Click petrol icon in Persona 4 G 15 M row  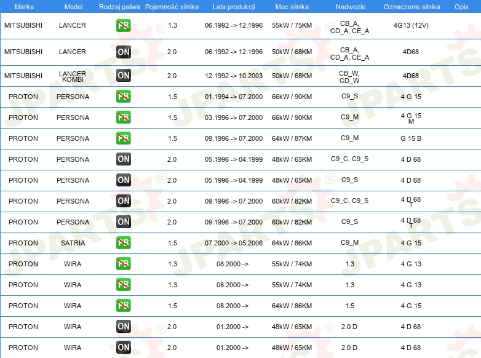coord(123,117)
